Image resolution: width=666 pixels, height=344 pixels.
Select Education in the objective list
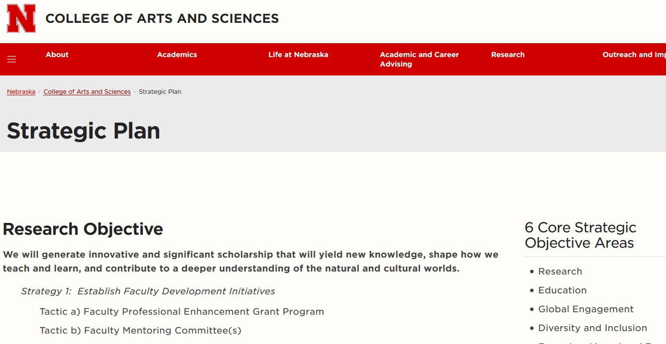pyautogui.click(x=562, y=290)
